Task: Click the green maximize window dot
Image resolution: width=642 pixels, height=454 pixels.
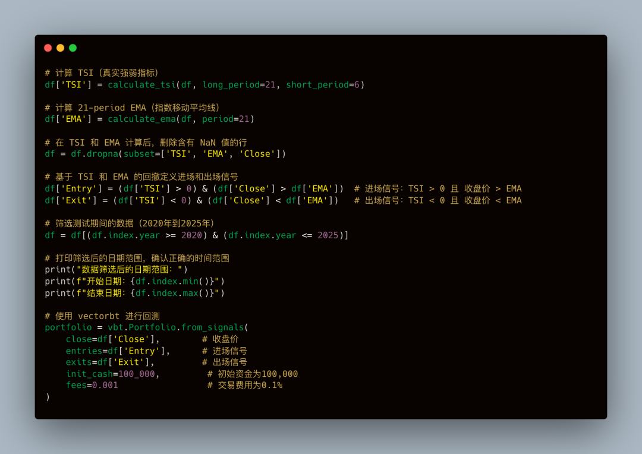Action: tap(73, 48)
